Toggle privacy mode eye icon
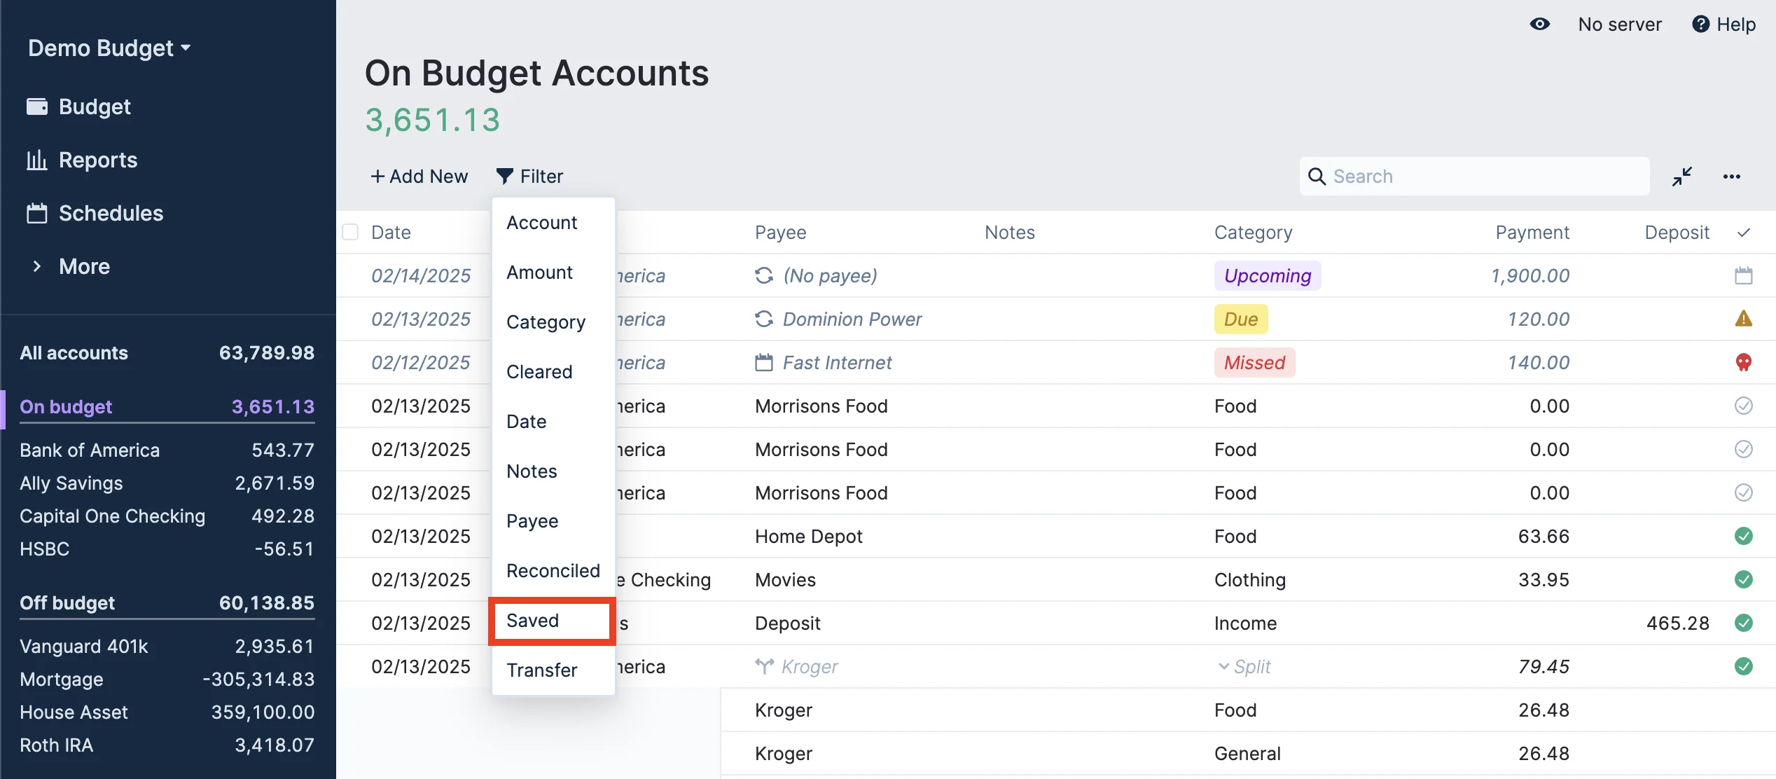Image resolution: width=1776 pixels, height=779 pixels. pyautogui.click(x=1539, y=25)
